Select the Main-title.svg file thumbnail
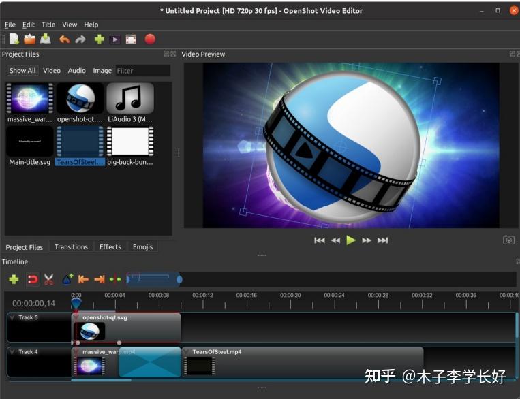The width and height of the screenshot is (520, 399). 30,142
